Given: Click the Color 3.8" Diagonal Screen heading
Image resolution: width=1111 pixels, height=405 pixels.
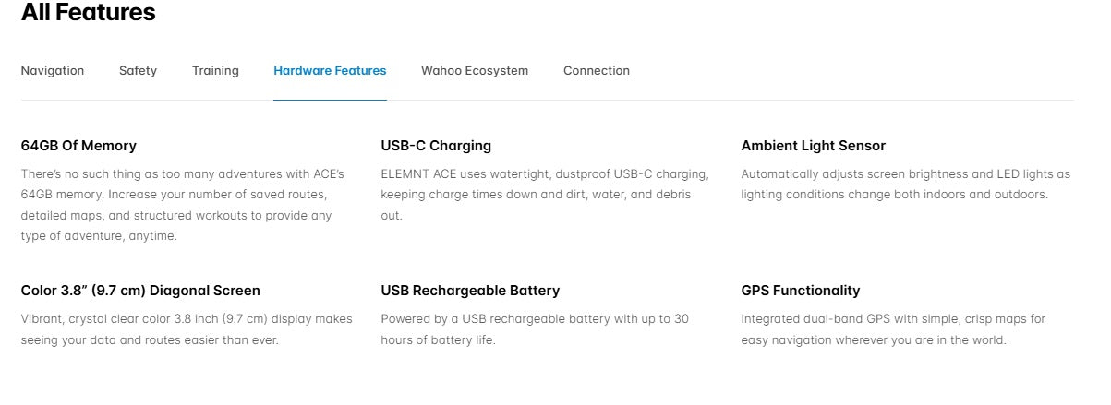Looking at the screenshot, I should [140, 291].
